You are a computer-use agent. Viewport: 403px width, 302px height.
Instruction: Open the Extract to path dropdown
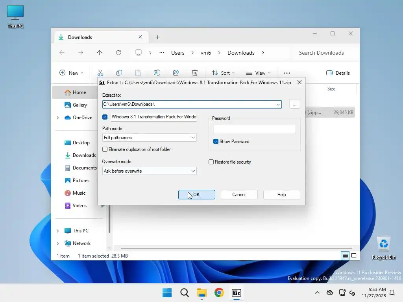pyautogui.click(x=278, y=104)
